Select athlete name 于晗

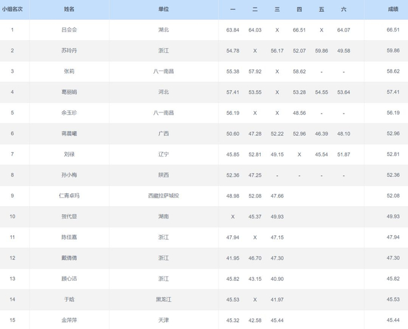69,299
